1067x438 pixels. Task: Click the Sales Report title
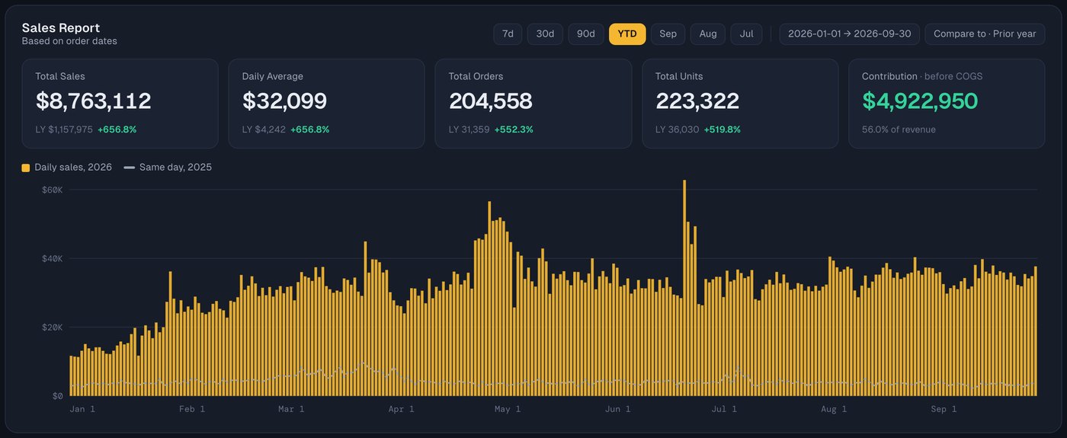[61, 28]
